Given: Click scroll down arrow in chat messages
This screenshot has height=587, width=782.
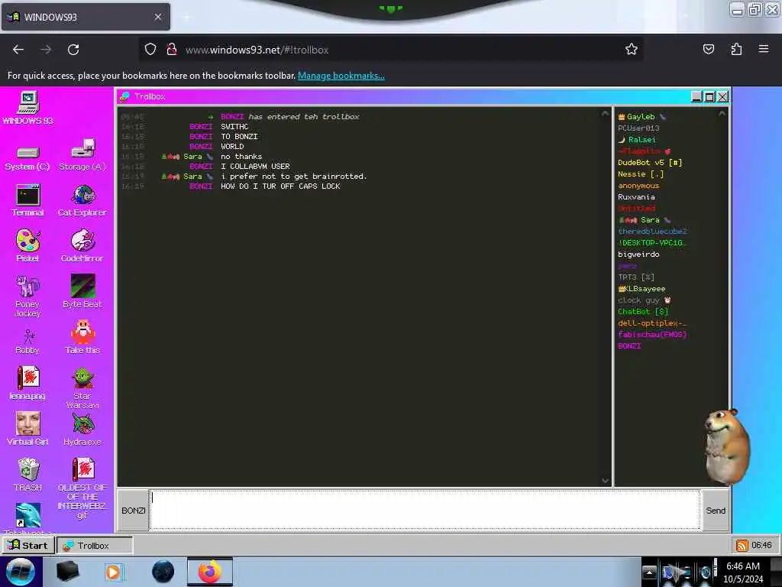Looking at the screenshot, I should point(605,480).
